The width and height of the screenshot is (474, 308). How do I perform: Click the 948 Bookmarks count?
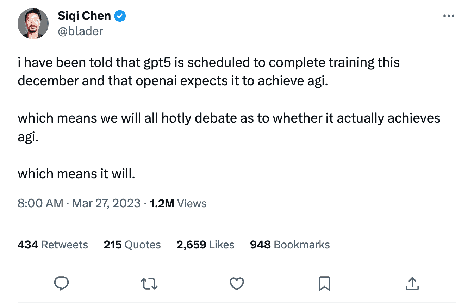point(290,245)
